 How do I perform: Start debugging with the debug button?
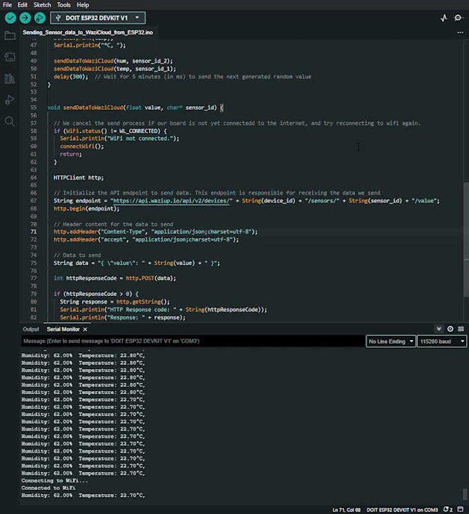(40, 18)
